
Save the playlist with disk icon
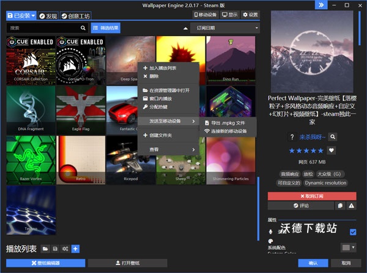tap(55, 249)
